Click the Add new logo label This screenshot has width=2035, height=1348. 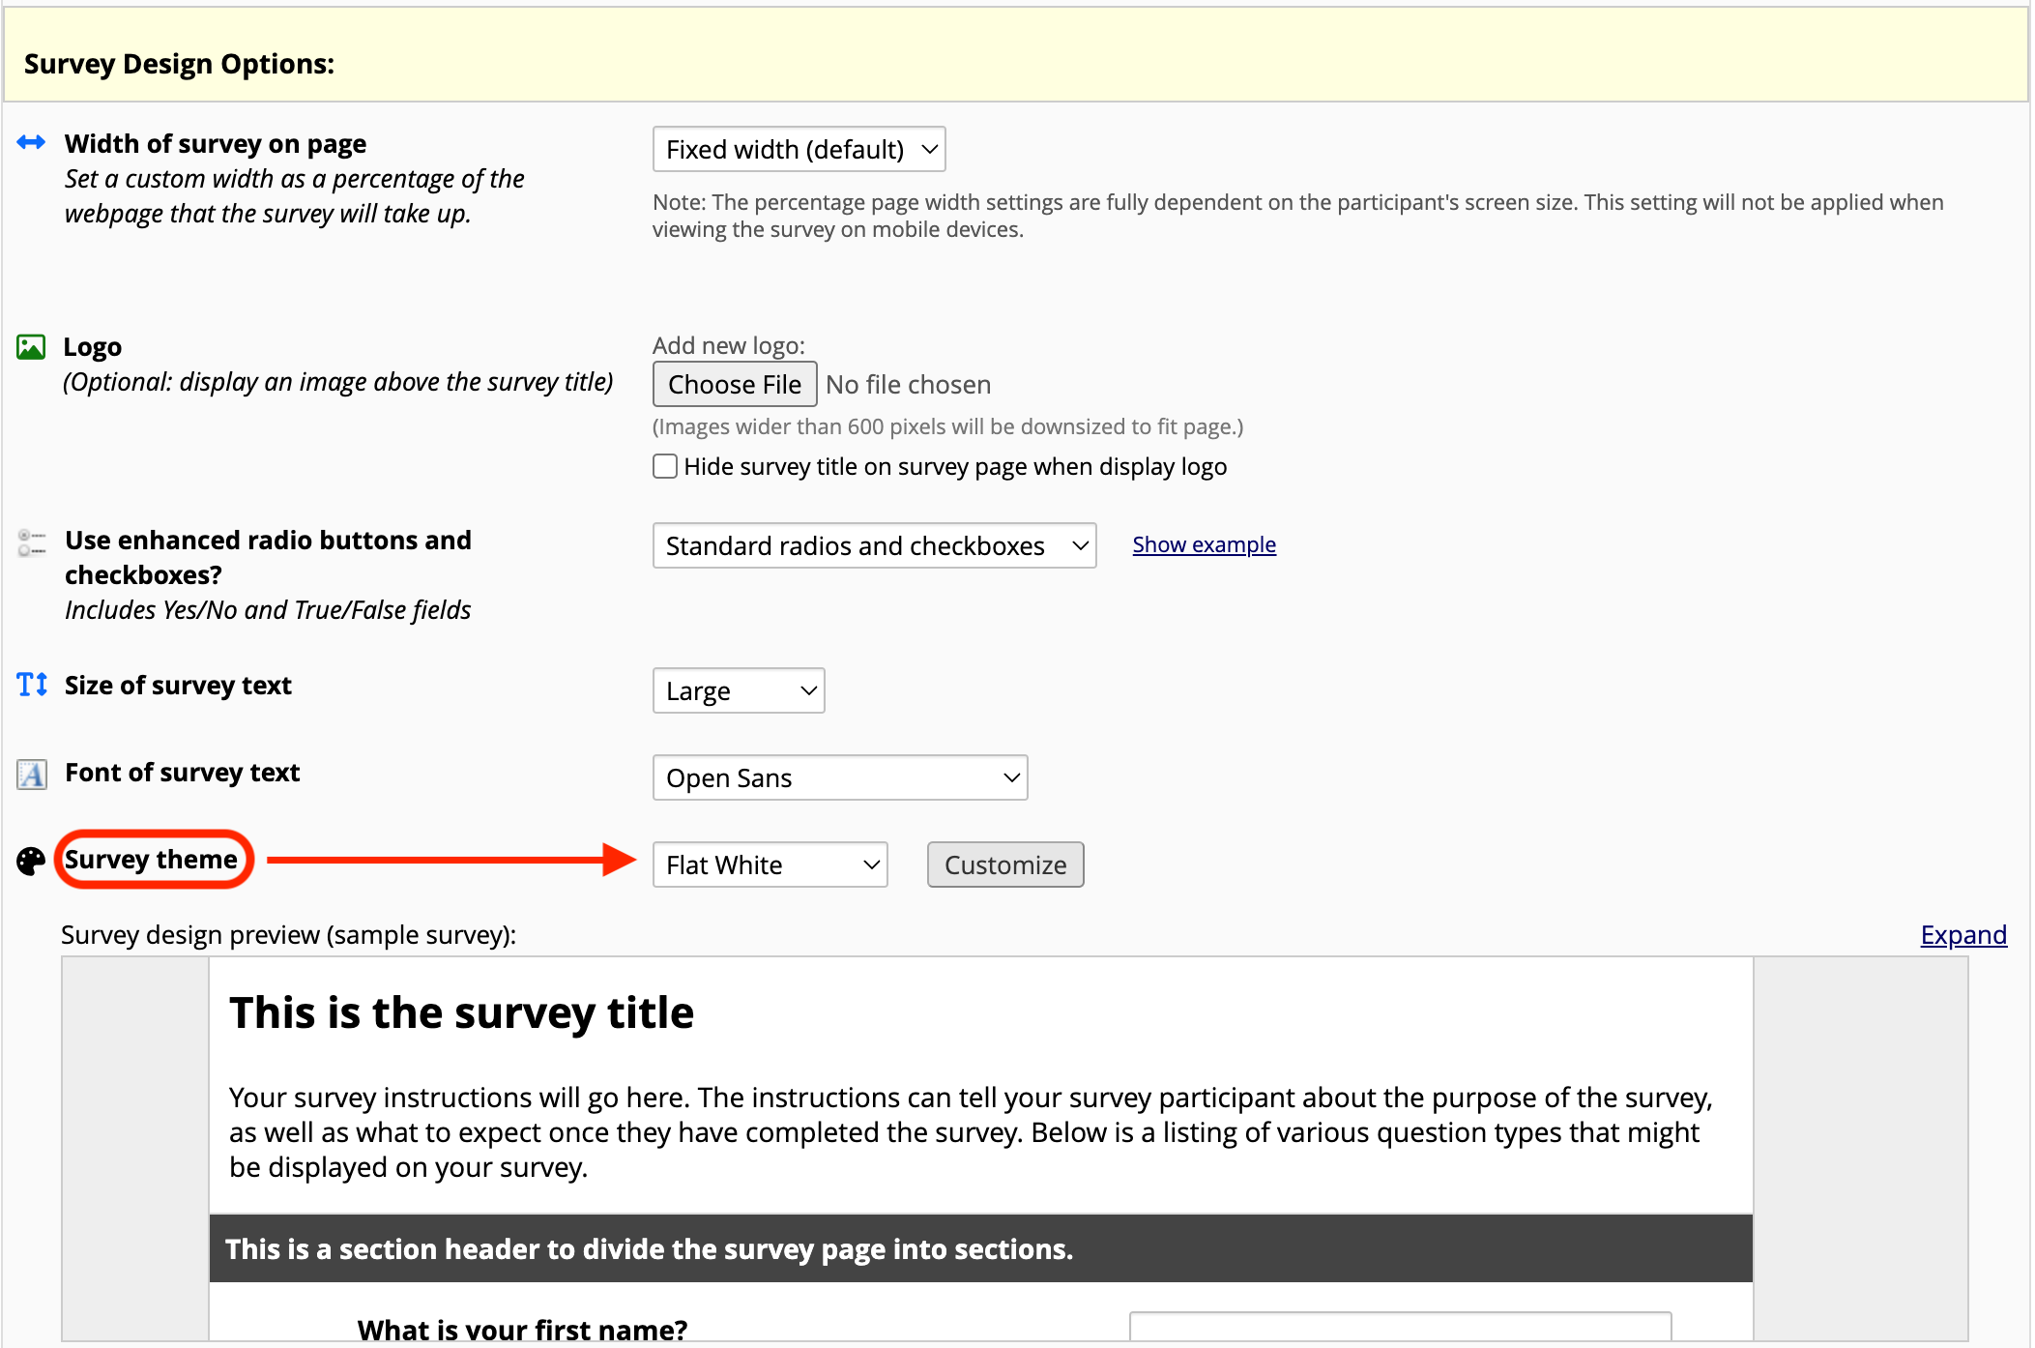click(x=729, y=345)
